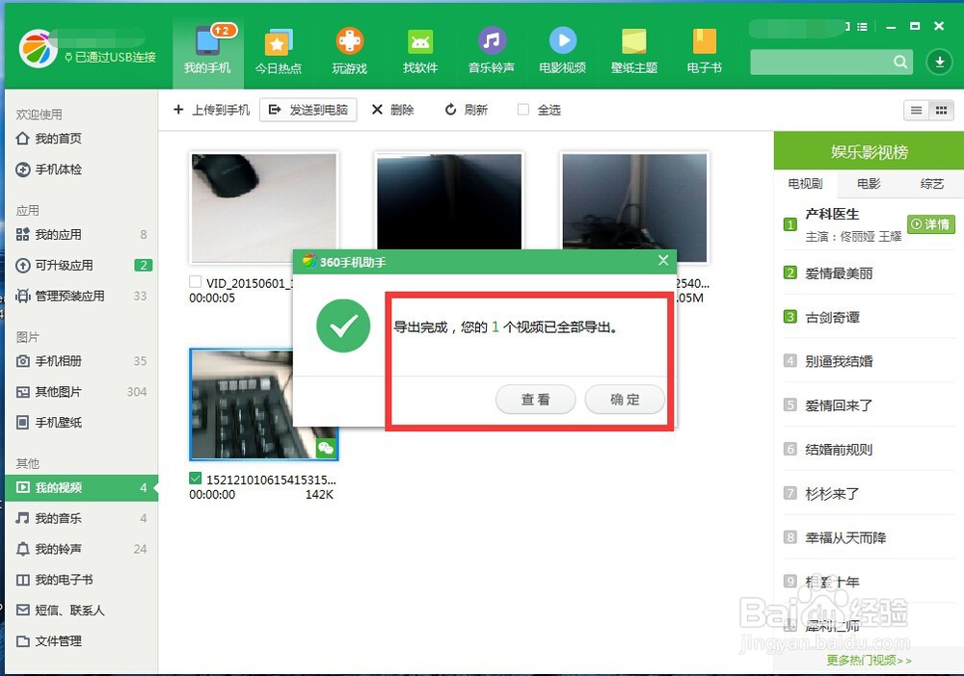Open the 音乐铃声 music ringtones section
The image size is (964, 676).
coord(491,48)
